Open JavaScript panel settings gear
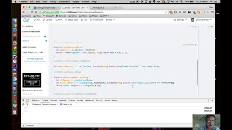The image size is (232, 130). [196, 45]
